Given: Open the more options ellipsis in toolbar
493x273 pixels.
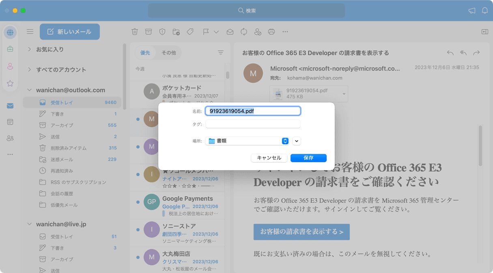Looking at the screenshot, I should pyautogui.click(x=285, y=32).
